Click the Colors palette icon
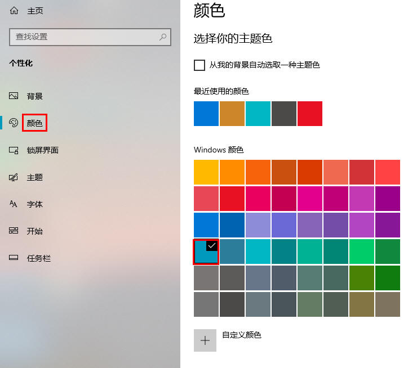This screenshot has height=368, width=408. [x=14, y=123]
